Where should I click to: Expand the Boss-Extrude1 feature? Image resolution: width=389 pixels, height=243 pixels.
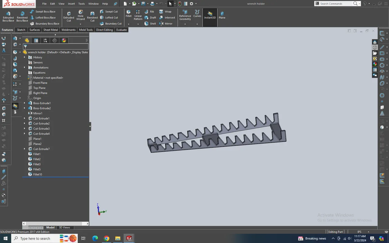(x=24, y=103)
